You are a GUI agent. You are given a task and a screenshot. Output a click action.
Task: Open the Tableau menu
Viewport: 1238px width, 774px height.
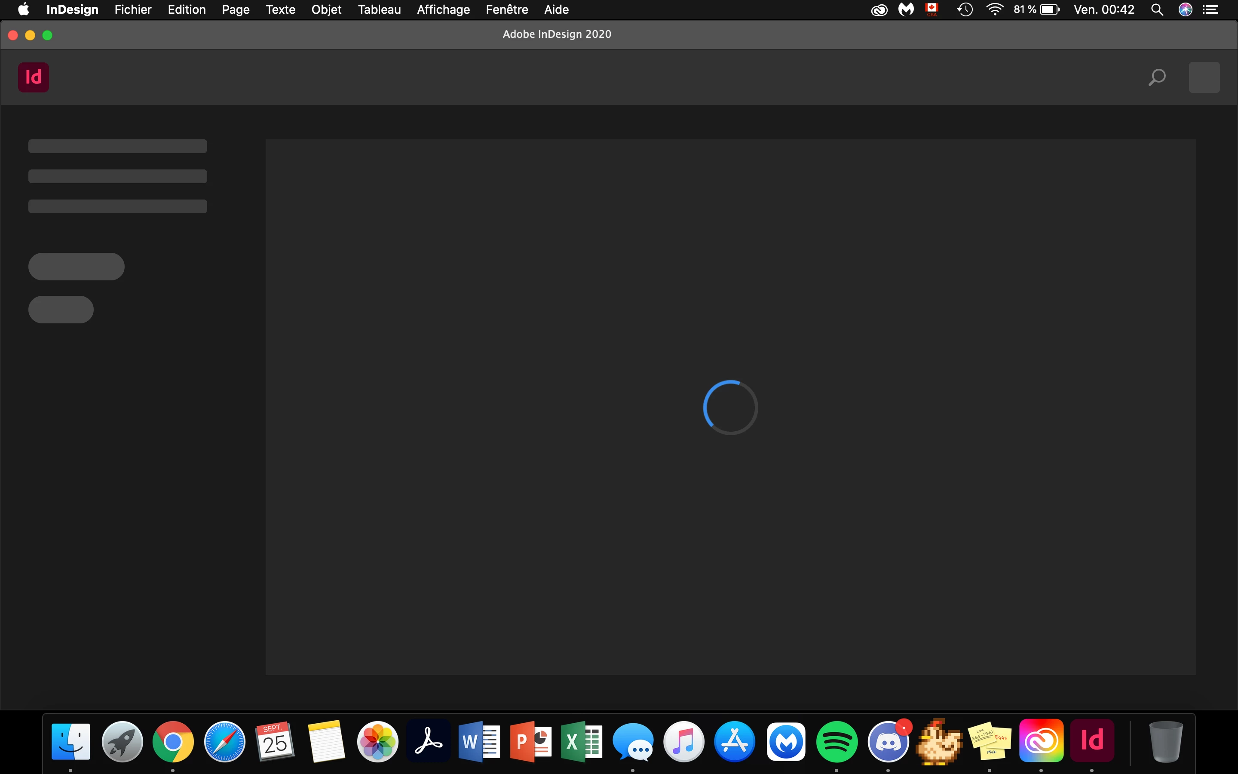(379, 10)
